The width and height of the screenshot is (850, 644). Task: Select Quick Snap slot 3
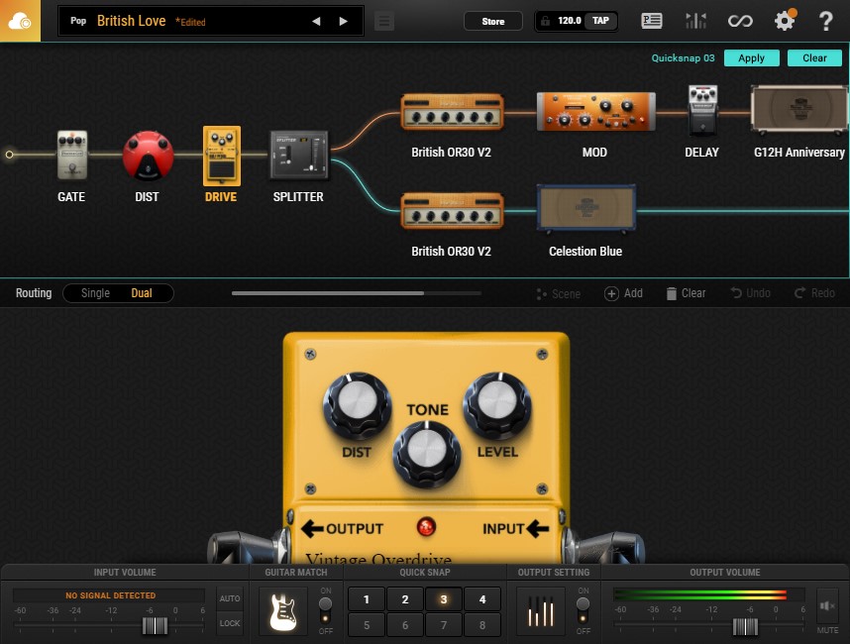point(444,599)
